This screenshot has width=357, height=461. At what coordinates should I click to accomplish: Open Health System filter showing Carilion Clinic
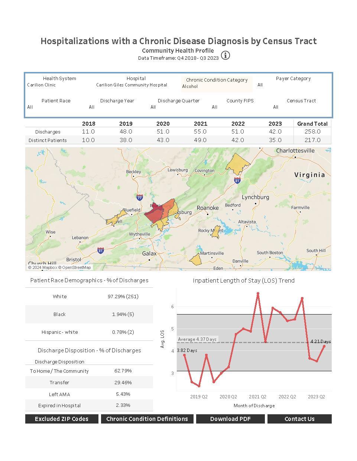tap(59, 85)
